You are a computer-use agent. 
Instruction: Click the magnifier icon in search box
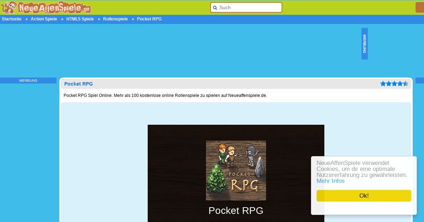click(215, 8)
